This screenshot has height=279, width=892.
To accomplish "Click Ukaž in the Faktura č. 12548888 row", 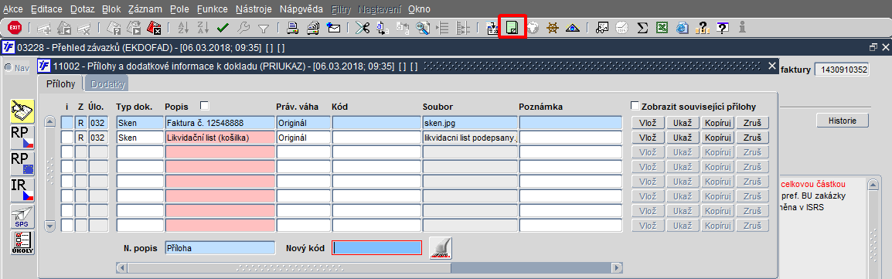I will point(683,122).
